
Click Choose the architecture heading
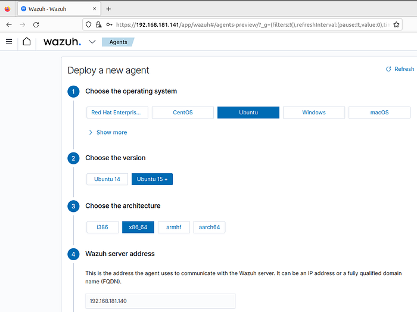coord(123,205)
